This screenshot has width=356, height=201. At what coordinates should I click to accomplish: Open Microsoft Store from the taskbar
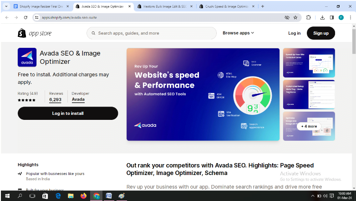click(45, 196)
